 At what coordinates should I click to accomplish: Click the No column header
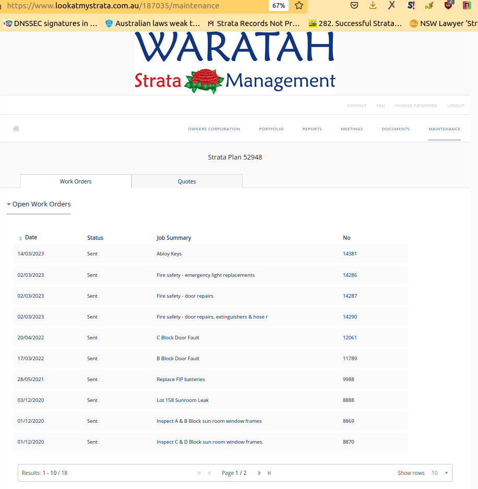click(x=346, y=238)
